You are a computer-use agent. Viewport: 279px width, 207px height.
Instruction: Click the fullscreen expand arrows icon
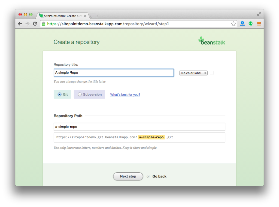259,14
